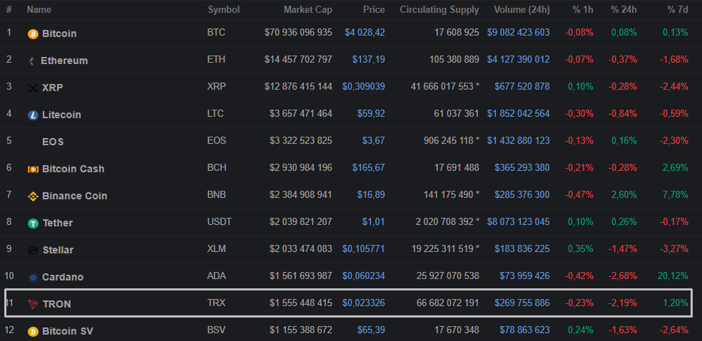702x341 pixels.
Task: Click the Cardano logo icon
Action: click(x=33, y=277)
